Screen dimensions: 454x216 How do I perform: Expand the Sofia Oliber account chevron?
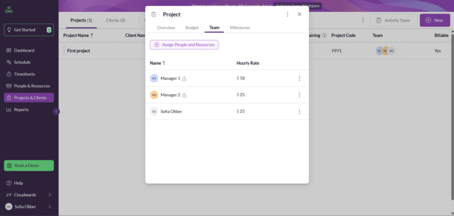click(50, 206)
